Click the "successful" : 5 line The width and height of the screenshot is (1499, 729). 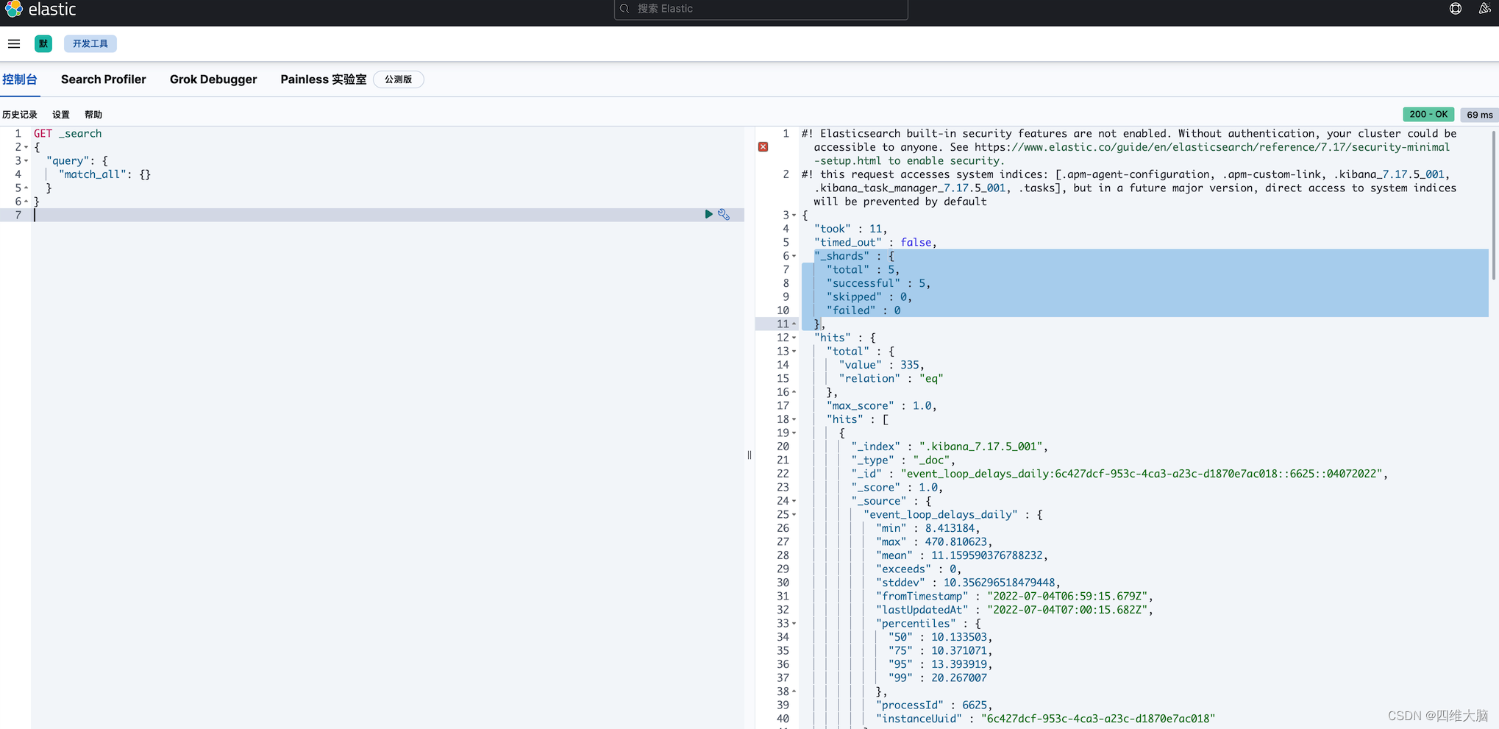878,283
